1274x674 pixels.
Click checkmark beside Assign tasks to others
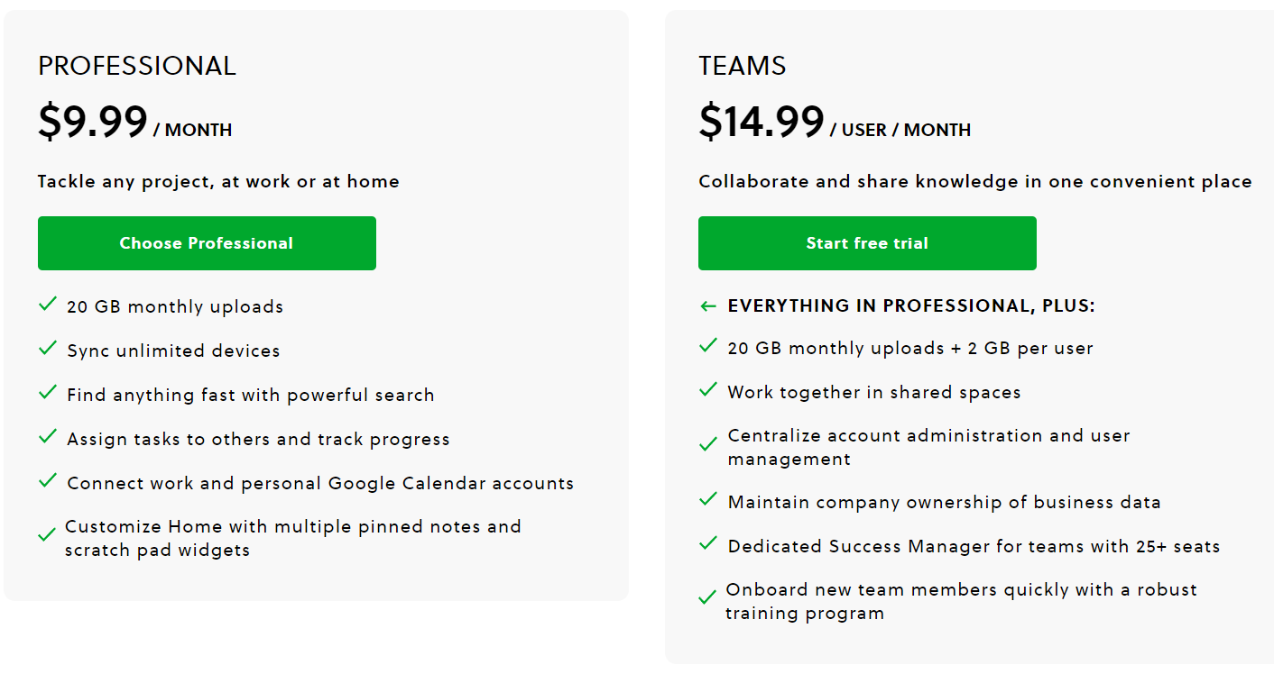click(x=48, y=437)
